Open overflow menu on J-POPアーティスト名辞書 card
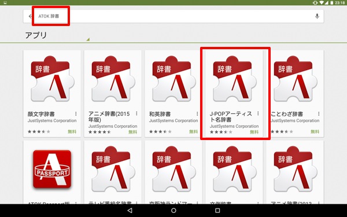 click(x=258, y=114)
